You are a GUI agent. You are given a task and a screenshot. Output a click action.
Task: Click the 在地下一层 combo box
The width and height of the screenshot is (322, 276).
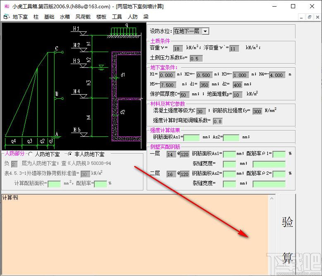coord(191,31)
